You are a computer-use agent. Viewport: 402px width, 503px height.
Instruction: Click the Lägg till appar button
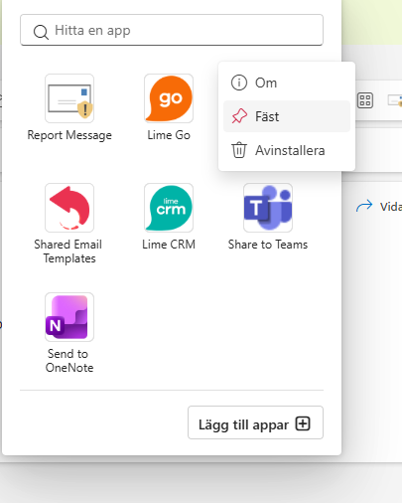(255, 422)
